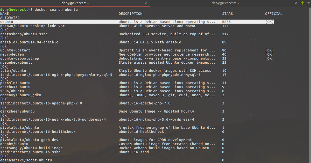Click the rastasheep/ubuntu-sshd image name

click(24, 34)
